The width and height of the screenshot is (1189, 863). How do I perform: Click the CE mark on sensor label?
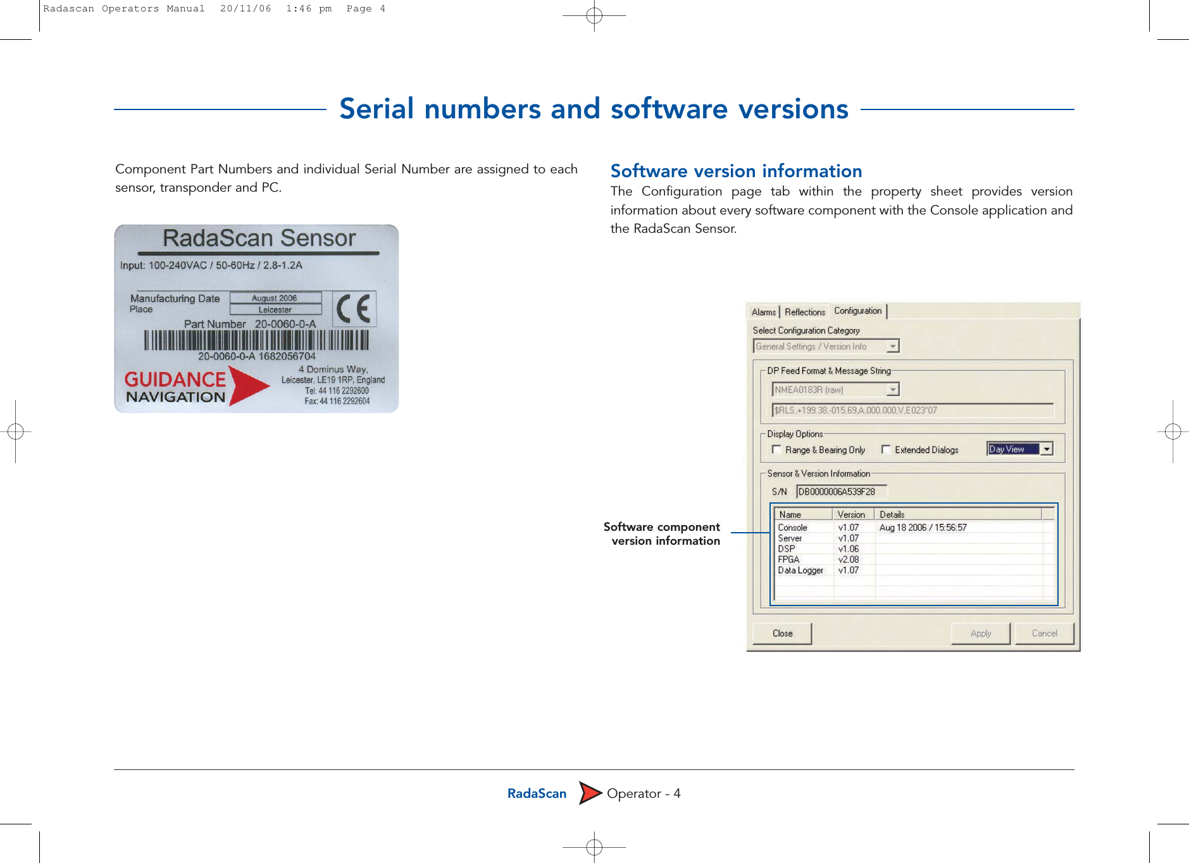pyautogui.click(x=354, y=309)
